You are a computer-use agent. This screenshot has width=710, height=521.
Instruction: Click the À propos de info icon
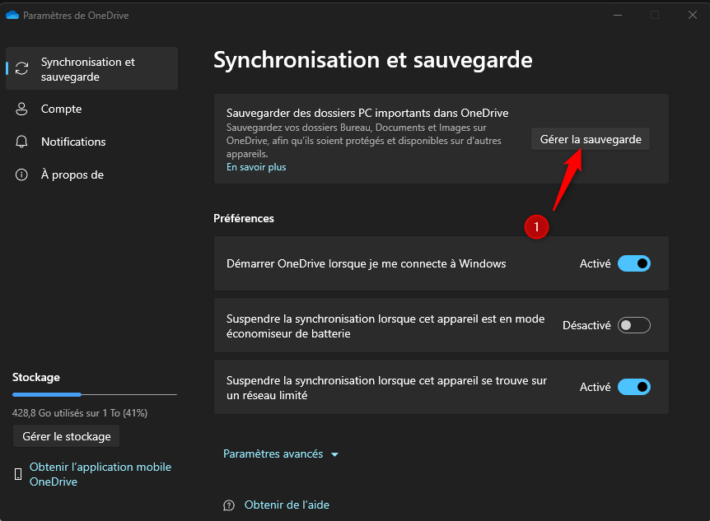pos(23,175)
